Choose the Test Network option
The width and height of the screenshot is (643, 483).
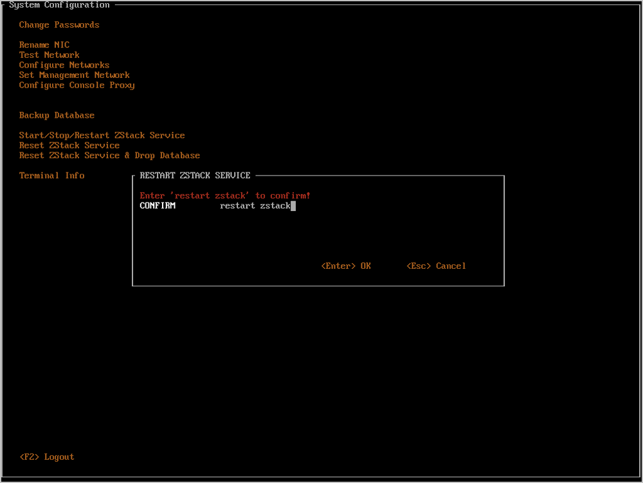[50, 55]
